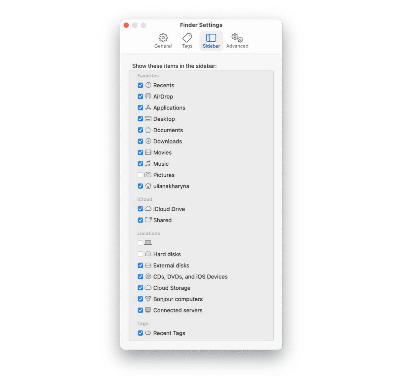Viewport: 402px width, 380px height.
Task: Click the "AirDrop" label text
Action: (163, 97)
